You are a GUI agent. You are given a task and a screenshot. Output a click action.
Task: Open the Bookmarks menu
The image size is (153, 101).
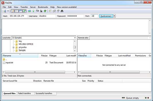pyautogui.click(x=43, y=7)
